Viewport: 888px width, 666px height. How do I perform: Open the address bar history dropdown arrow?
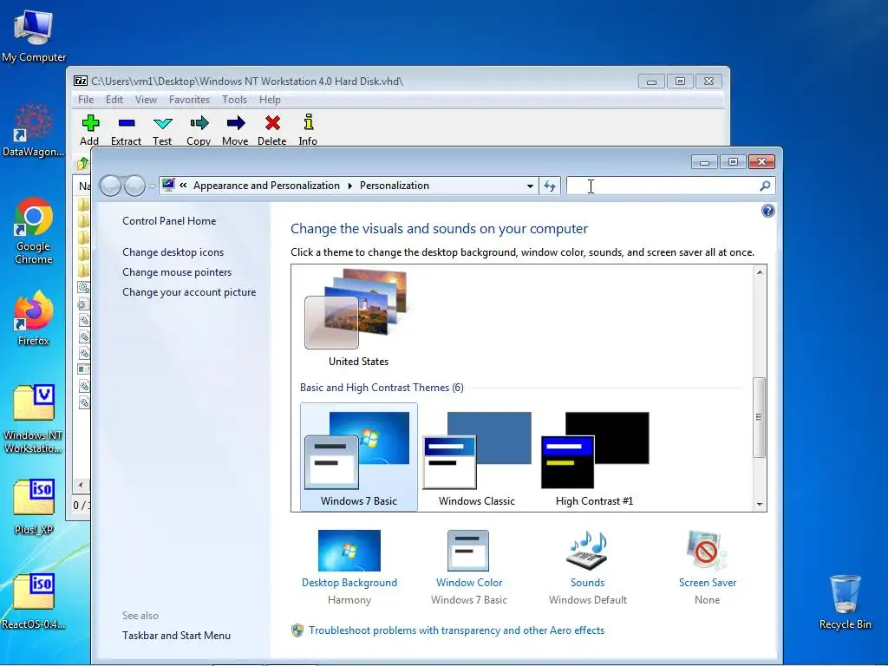[530, 186]
